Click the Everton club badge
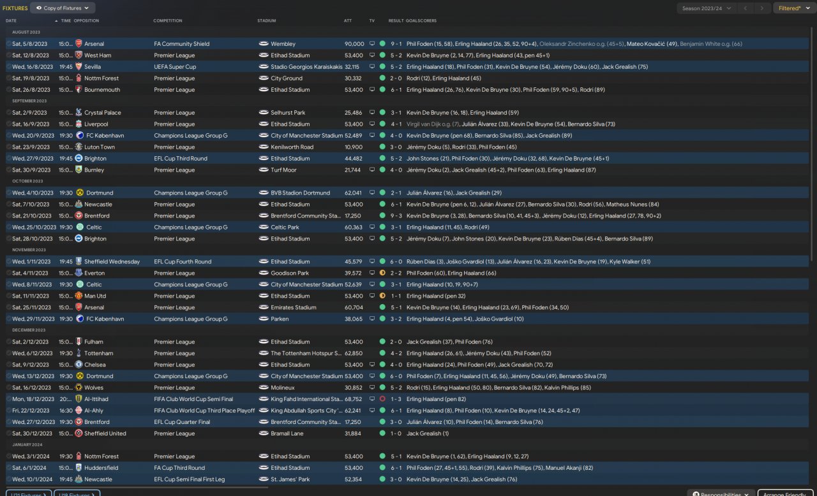817x496 pixels. coord(79,274)
